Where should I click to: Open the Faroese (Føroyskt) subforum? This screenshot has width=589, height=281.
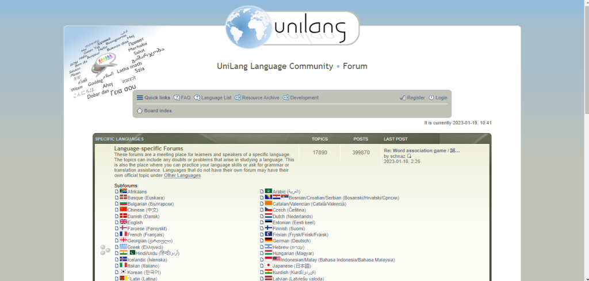tap(147, 229)
